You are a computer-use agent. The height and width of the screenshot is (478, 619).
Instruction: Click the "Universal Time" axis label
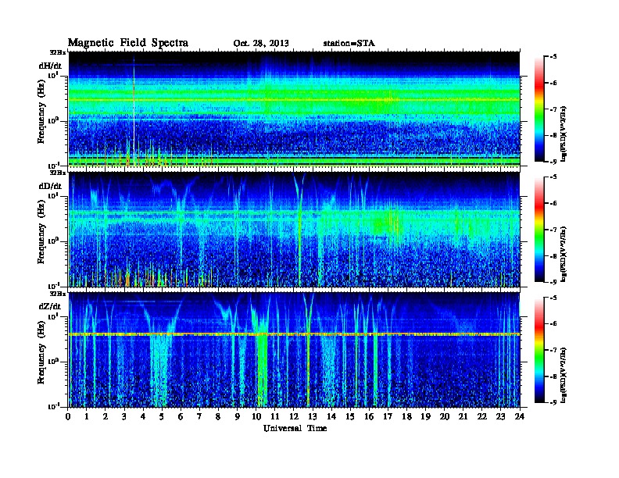(x=295, y=428)
